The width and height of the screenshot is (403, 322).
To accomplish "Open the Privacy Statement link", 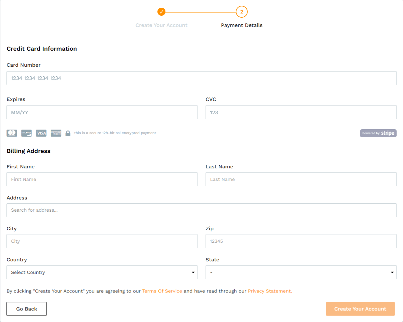I will click(x=270, y=291).
